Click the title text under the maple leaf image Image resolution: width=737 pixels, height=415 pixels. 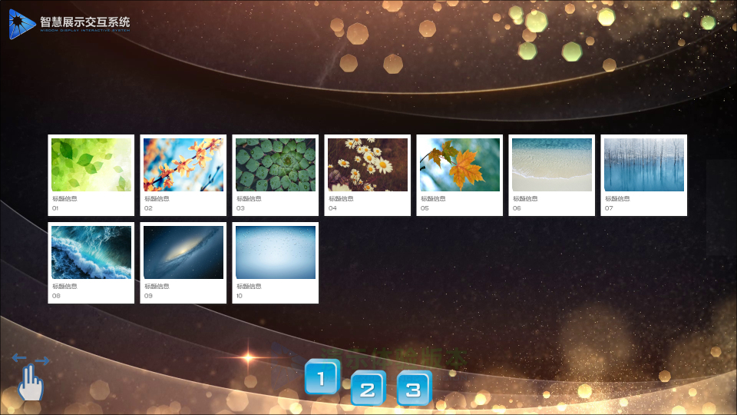point(433,198)
